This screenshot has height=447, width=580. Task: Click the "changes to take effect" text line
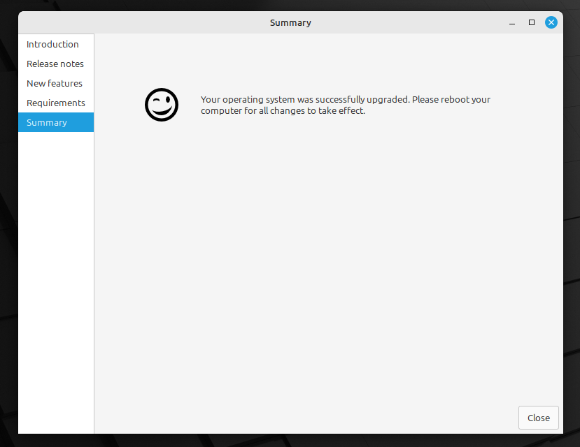point(283,110)
